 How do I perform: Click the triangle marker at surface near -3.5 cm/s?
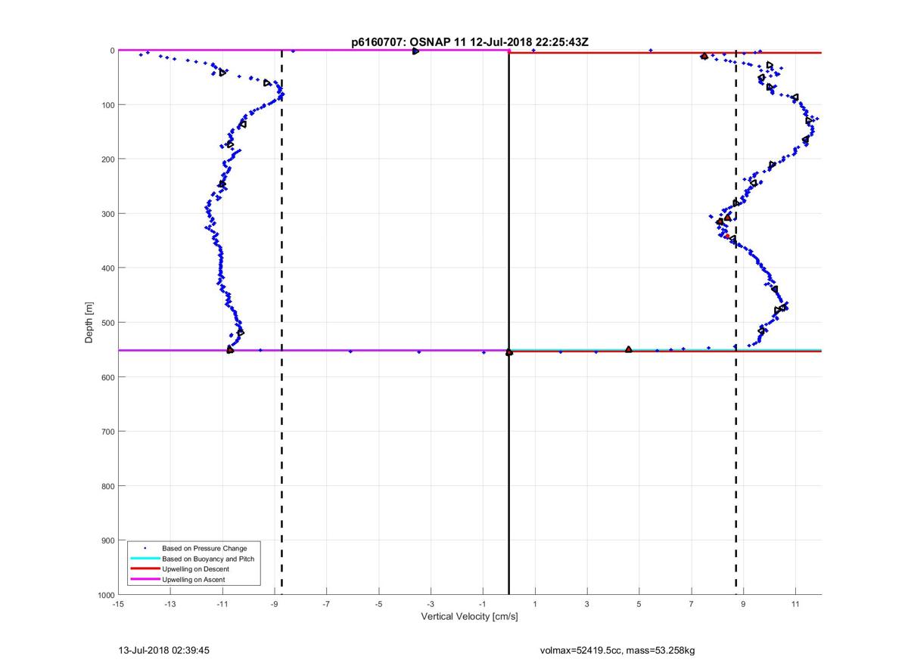416,51
